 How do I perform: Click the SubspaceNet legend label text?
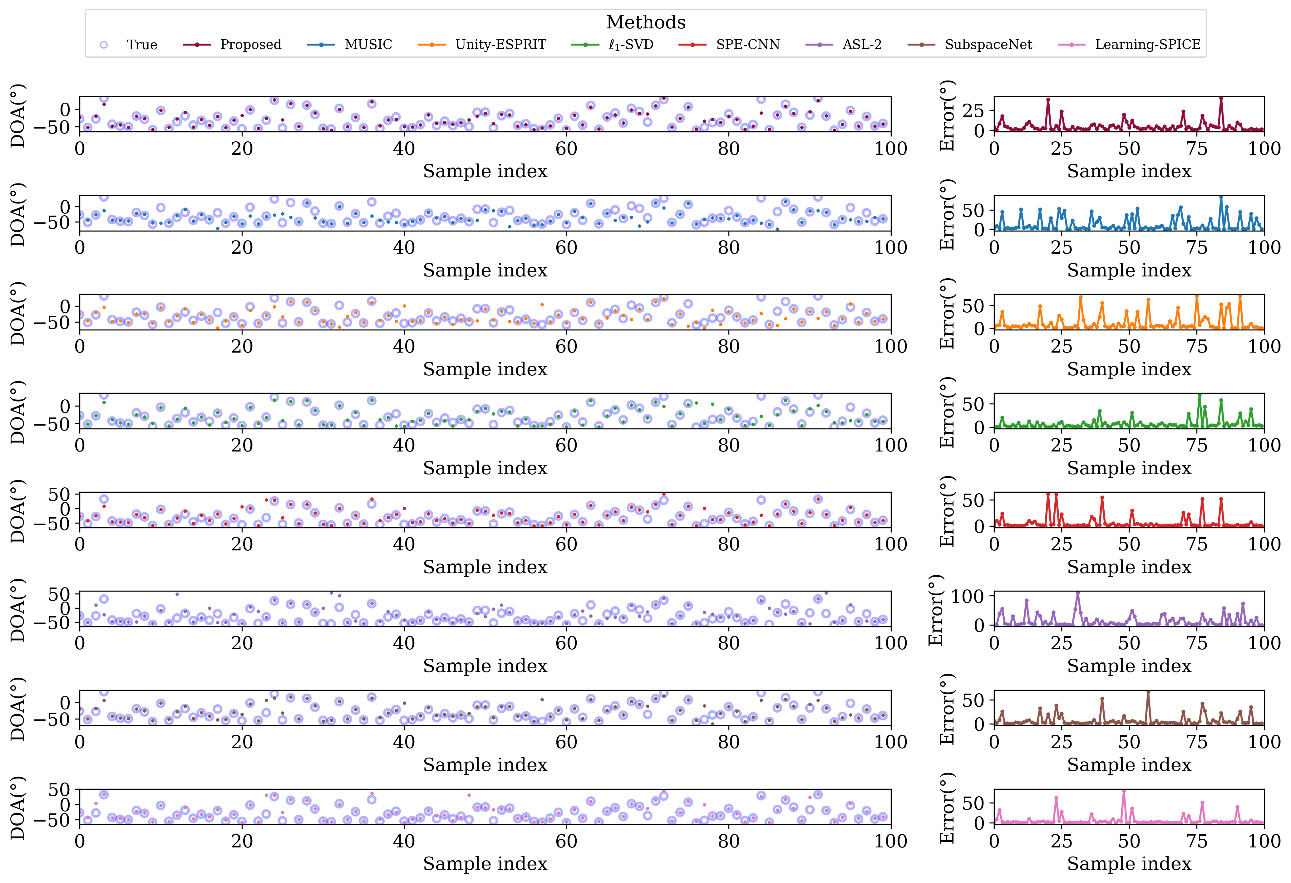click(x=988, y=45)
